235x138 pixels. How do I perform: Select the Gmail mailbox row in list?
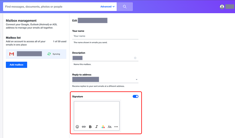coord(36,54)
